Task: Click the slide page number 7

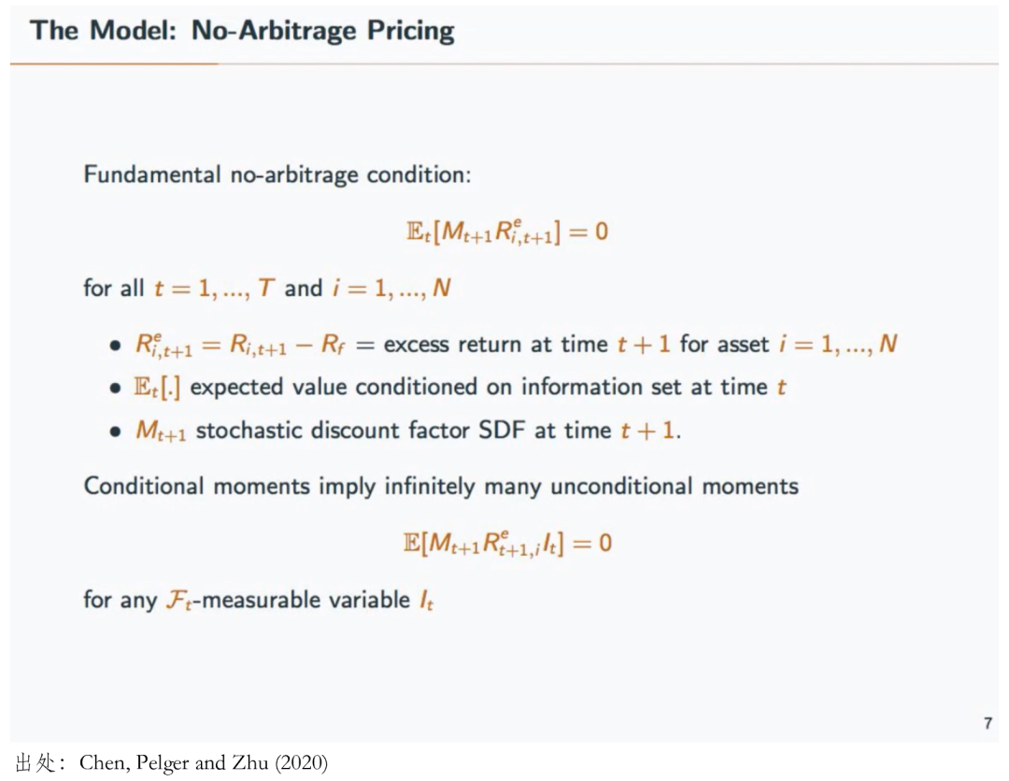Action: point(988,723)
